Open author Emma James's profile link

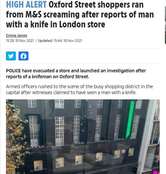[x=17, y=35]
